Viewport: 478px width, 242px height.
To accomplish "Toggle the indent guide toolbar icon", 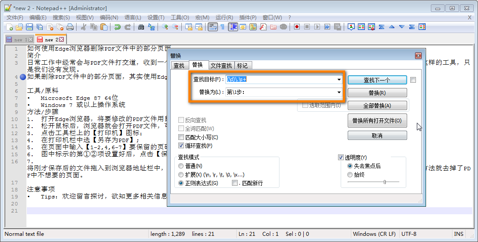I will tap(233, 27).
